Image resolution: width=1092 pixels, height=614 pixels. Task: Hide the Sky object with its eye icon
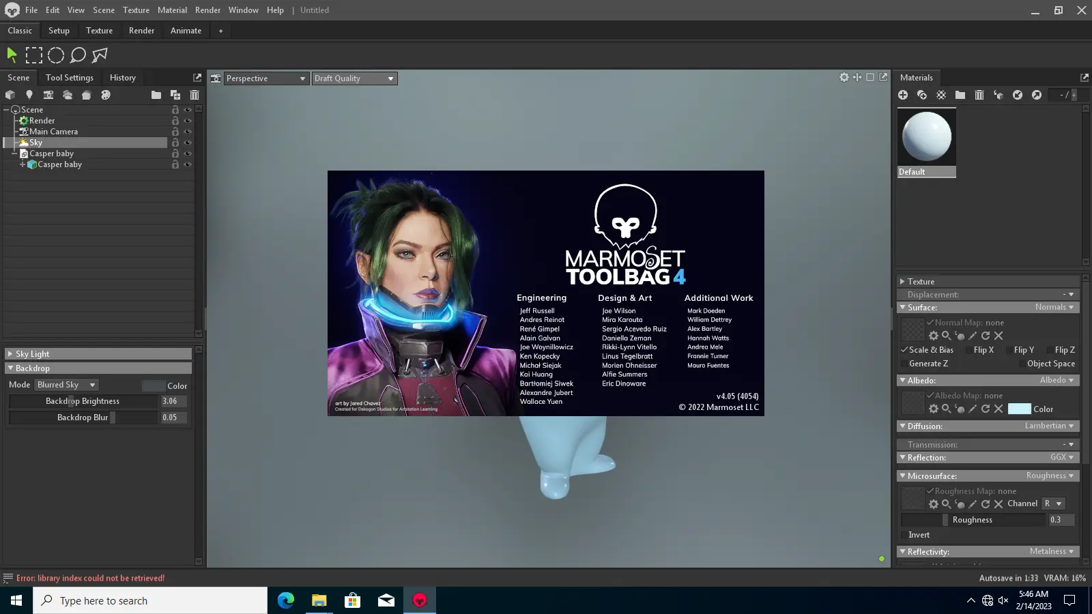188,143
